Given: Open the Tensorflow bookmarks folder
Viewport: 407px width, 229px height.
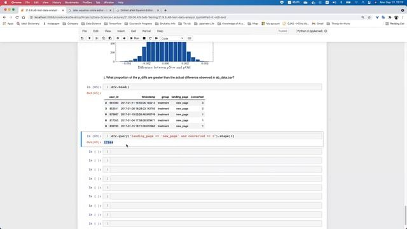Looking at the screenshot, I should [x=113, y=24].
